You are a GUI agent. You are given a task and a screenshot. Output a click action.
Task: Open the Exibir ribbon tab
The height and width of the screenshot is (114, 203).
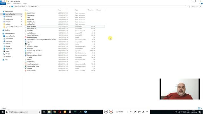25,4
